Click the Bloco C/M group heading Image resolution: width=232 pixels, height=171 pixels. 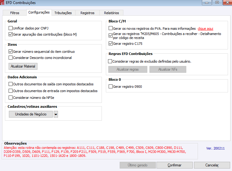[x=117, y=21]
